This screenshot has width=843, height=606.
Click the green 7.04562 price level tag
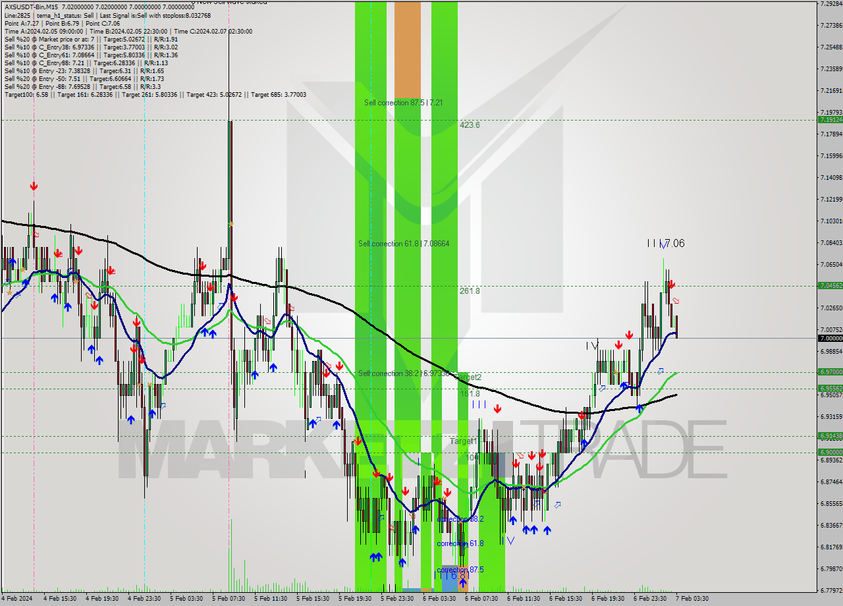point(830,286)
